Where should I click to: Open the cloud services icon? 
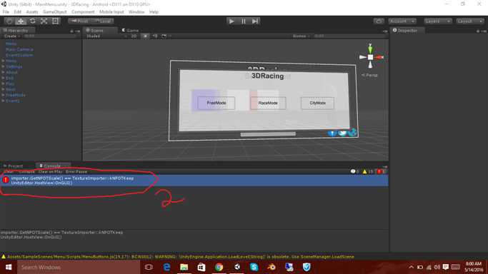pyautogui.click(x=379, y=21)
